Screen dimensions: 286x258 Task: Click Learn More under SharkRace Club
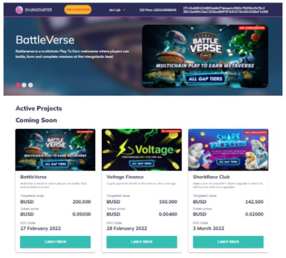point(228,242)
